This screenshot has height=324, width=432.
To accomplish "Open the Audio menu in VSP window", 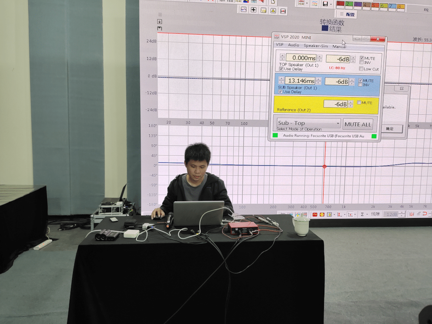I will point(293,45).
